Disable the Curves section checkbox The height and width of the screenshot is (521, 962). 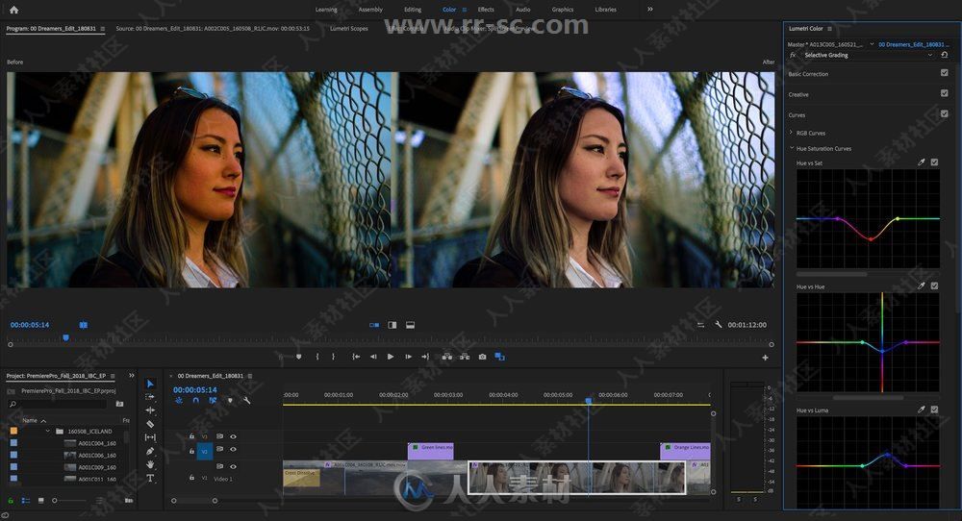tap(945, 113)
